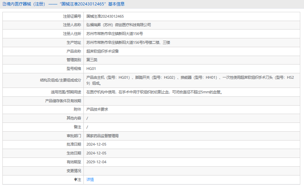Click the 变更情况 label
304x186 pixels.
74,171
